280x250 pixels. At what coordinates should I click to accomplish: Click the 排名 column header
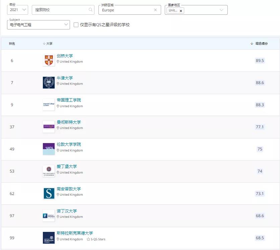[x=12, y=44]
